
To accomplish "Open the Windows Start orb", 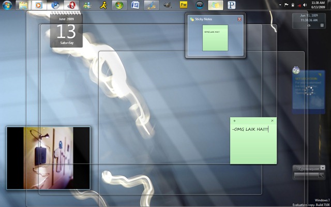I will pos(7,5).
